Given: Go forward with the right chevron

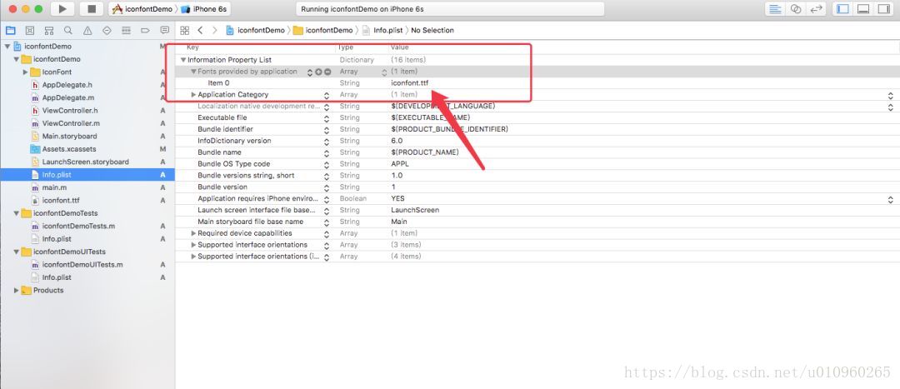Looking at the screenshot, I should (x=215, y=31).
